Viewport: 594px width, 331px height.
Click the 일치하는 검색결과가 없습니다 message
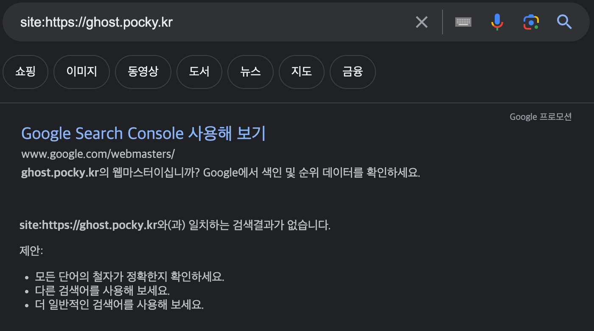coord(175,225)
